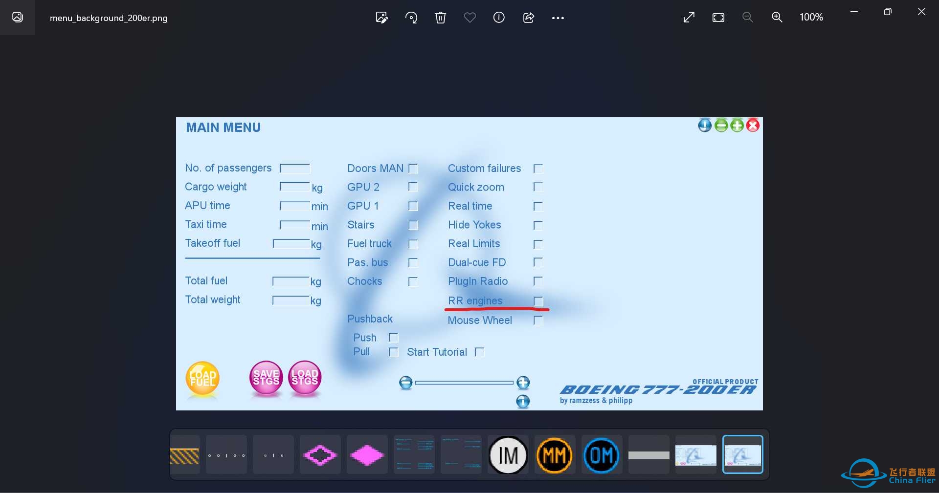939x493 pixels.
Task: Select the three-dot pattern thumbnail
Action: (273, 455)
